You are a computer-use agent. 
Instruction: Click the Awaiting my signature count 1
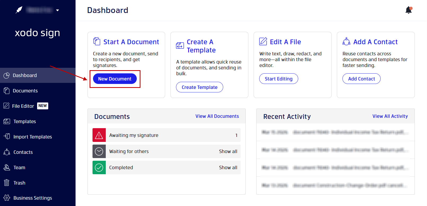(236, 135)
